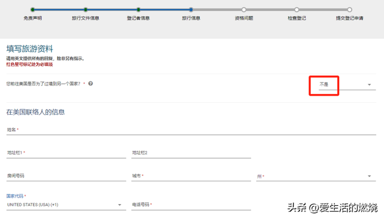
Task: Jump to the 检查登记 step
Action: [x=297, y=14]
